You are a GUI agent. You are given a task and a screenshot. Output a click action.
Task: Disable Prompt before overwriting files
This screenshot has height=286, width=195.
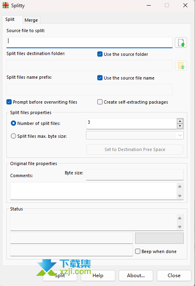pos(9,102)
